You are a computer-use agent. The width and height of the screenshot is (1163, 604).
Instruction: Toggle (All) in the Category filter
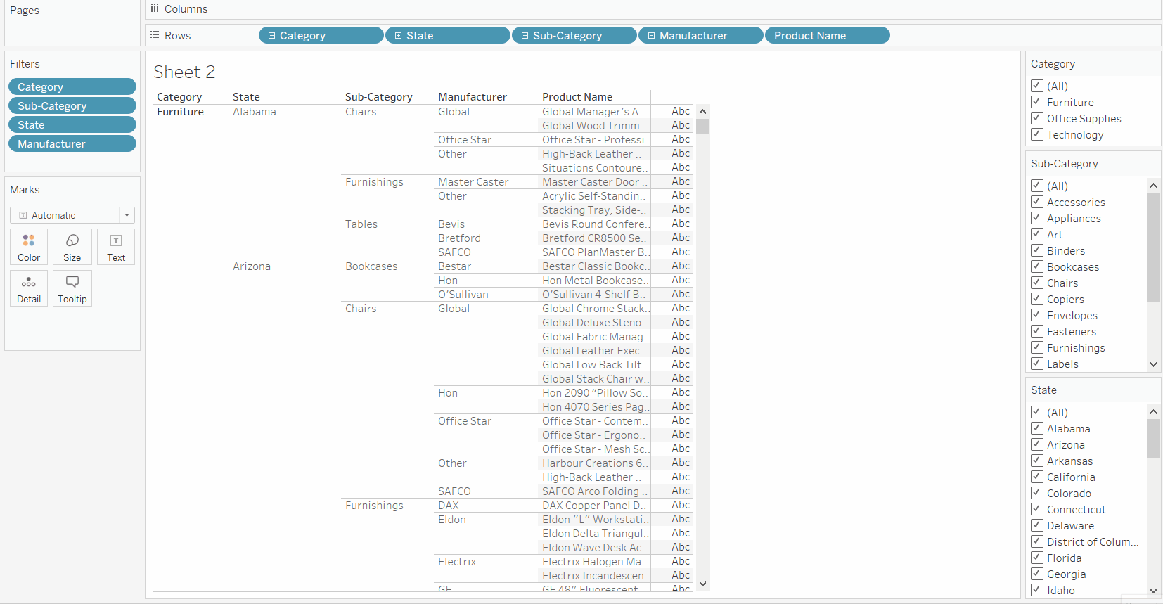pyautogui.click(x=1037, y=86)
